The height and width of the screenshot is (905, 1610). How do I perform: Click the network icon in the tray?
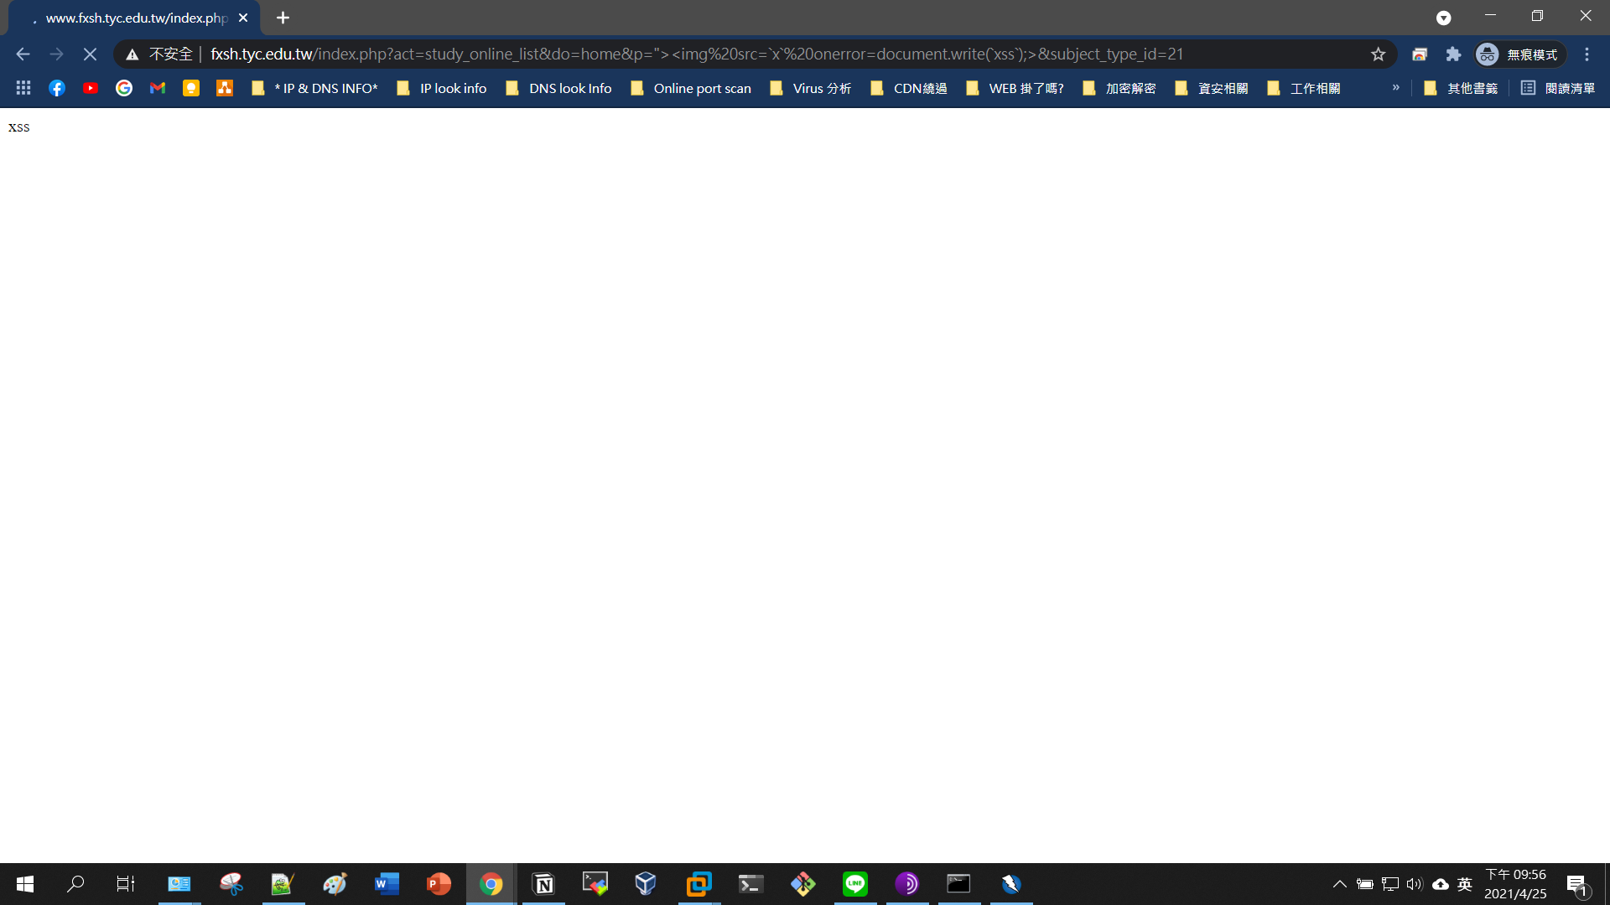pos(1390,884)
